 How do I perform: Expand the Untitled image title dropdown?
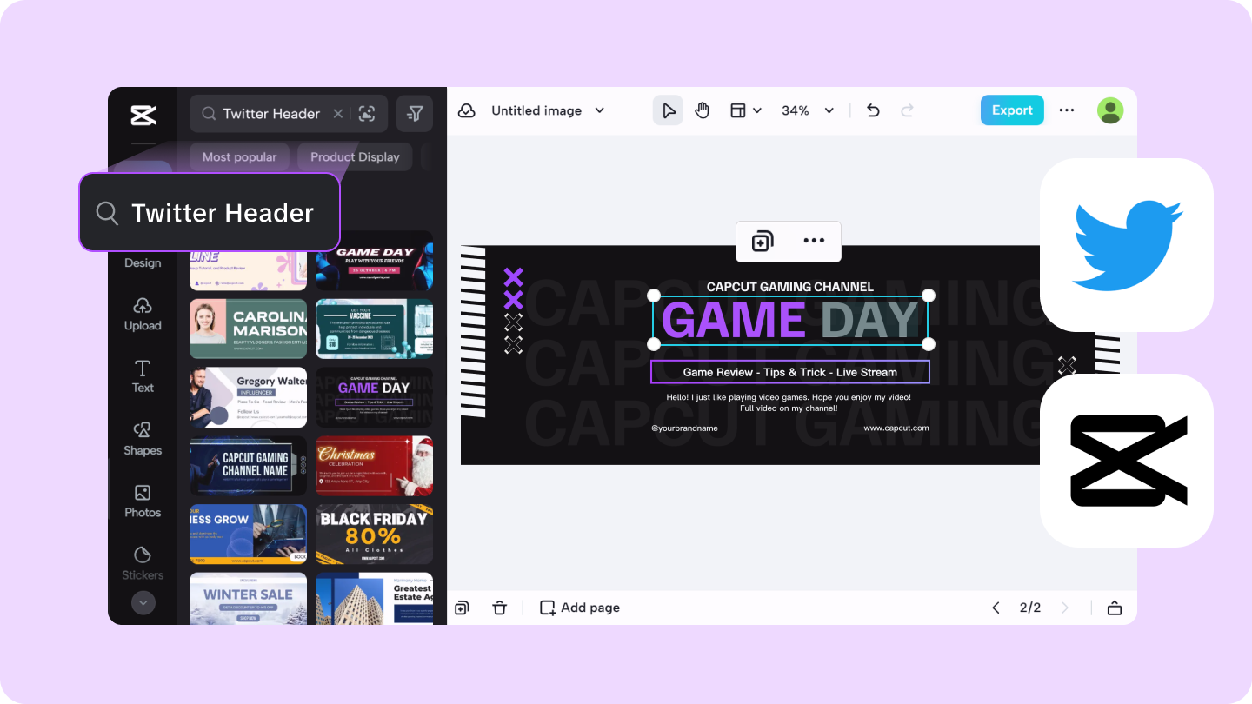click(x=599, y=110)
